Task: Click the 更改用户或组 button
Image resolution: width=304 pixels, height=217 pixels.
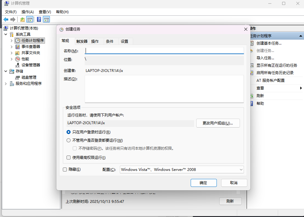Action: tap(218, 123)
